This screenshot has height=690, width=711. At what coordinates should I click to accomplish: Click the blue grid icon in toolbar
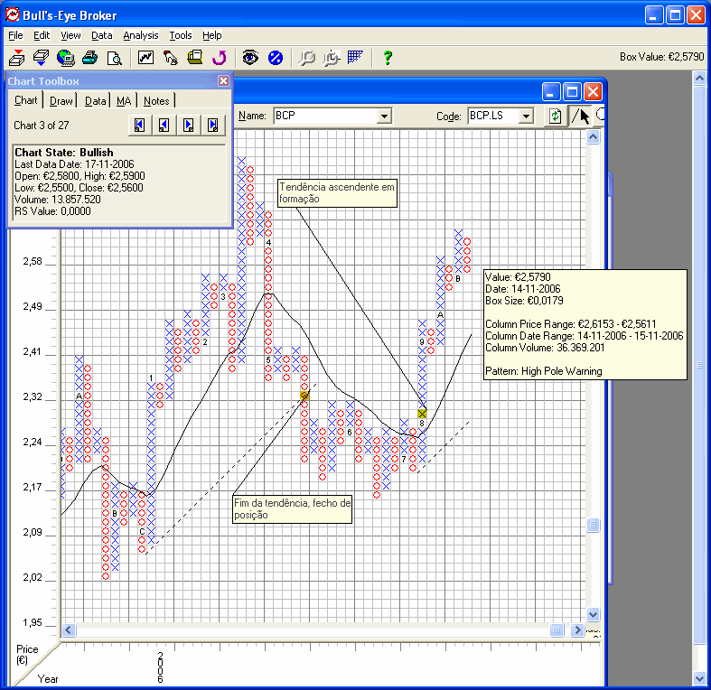[x=355, y=58]
